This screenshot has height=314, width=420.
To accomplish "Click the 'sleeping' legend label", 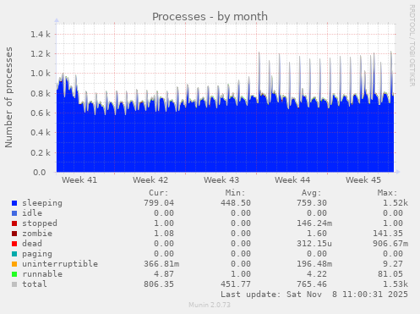I will coord(42,203).
